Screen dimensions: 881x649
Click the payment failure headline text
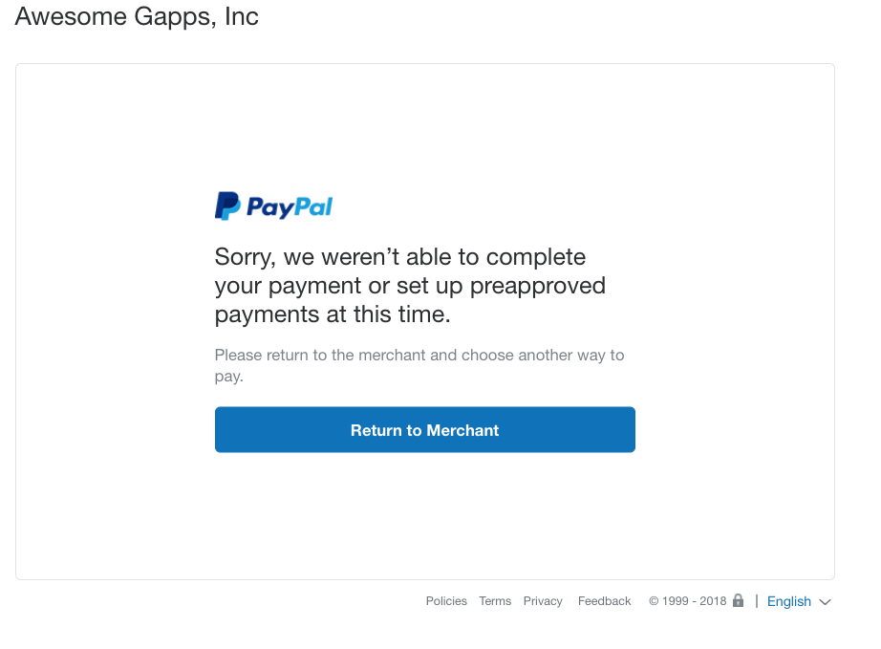coord(409,285)
